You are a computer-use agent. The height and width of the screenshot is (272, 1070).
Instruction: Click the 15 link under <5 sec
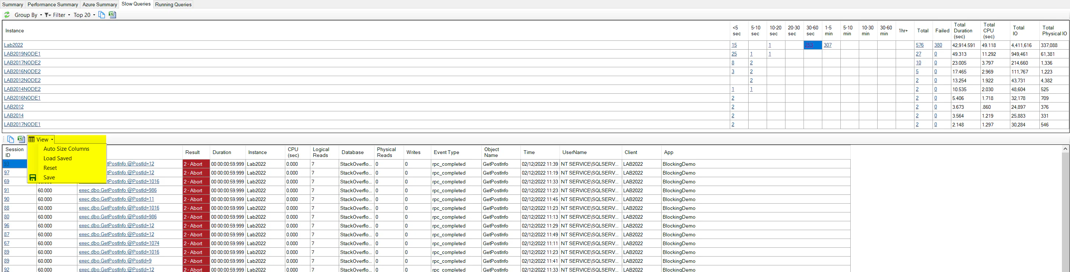(x=734, y=45)
